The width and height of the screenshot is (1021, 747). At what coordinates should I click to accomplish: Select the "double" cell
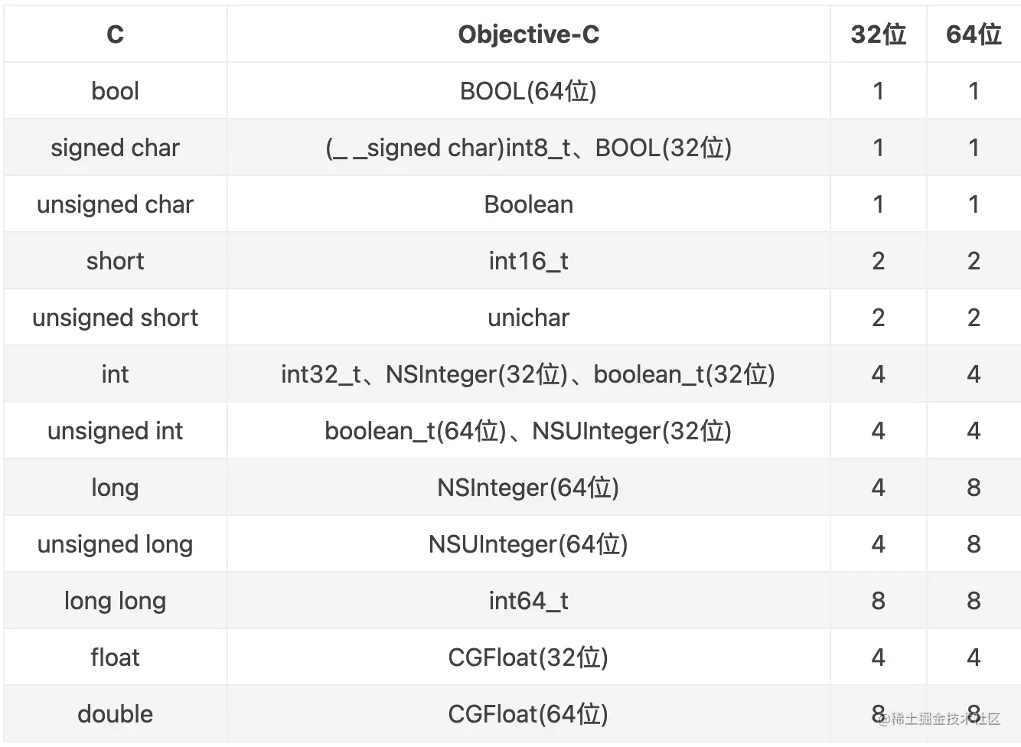pyautogui.click(x=116, y=714)
